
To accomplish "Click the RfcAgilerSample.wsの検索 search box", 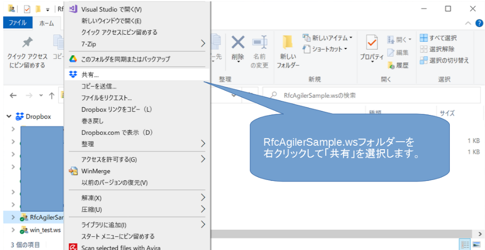I will click(x=372, y=95).
